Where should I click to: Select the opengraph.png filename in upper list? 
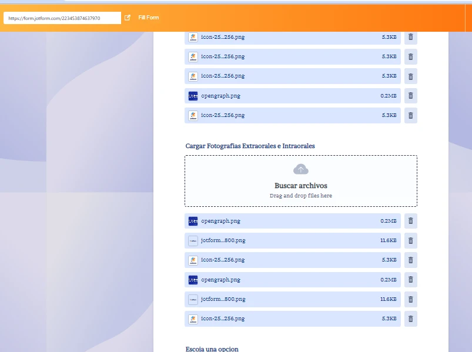pos(220,96)
